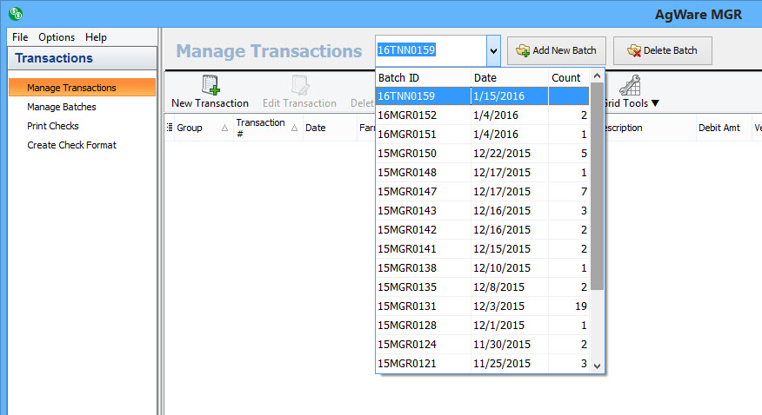This screenshot has width=762, height=415.
Task: Sort by the Transaction # column header
Action: pos(260,128)
